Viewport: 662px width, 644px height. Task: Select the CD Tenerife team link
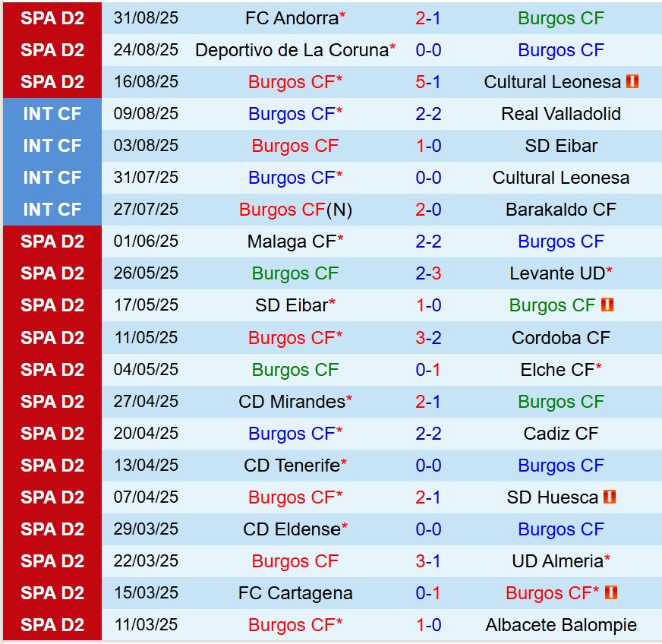tap(292, 466)
